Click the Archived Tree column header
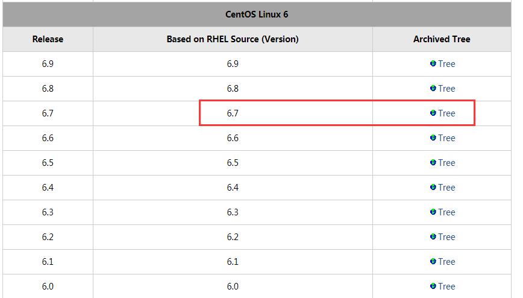Viewport: 523px width, 298px height. pos(442,39)
